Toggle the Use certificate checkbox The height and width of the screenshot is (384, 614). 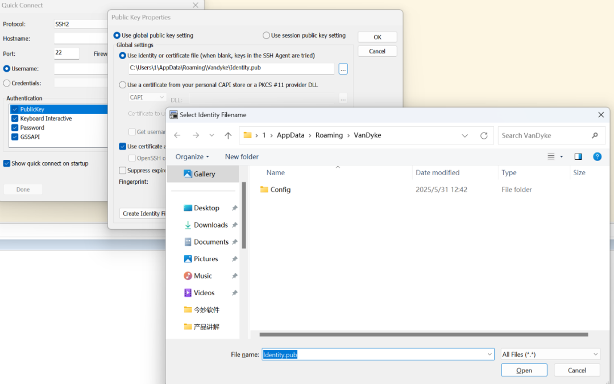[x=123, y=147]
